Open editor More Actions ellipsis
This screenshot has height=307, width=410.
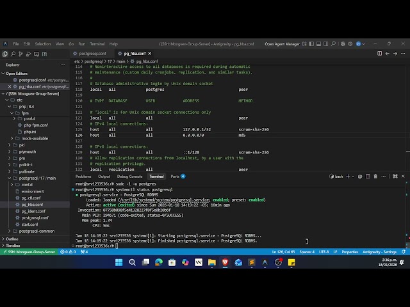click(403, 54)
